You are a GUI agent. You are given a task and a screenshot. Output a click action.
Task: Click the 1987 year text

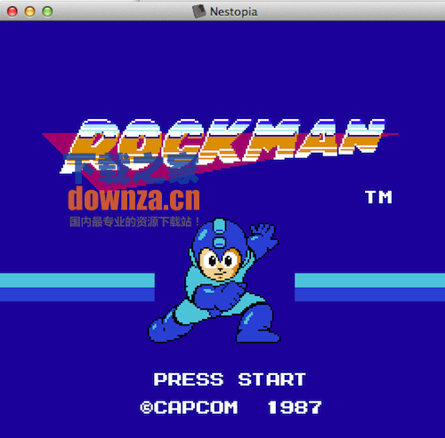point(295,407)
